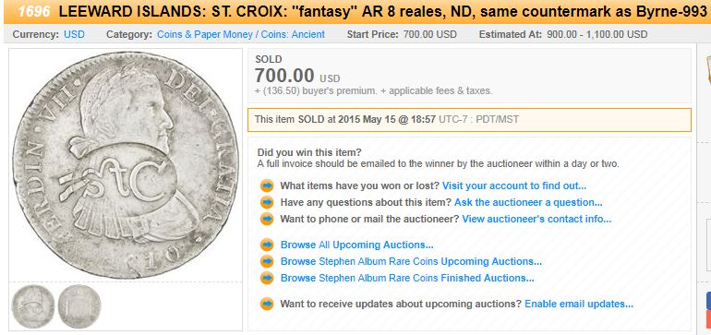Click arrow icon beside Visit your account
Screen dimensions: 711x335
pos(267,185)
